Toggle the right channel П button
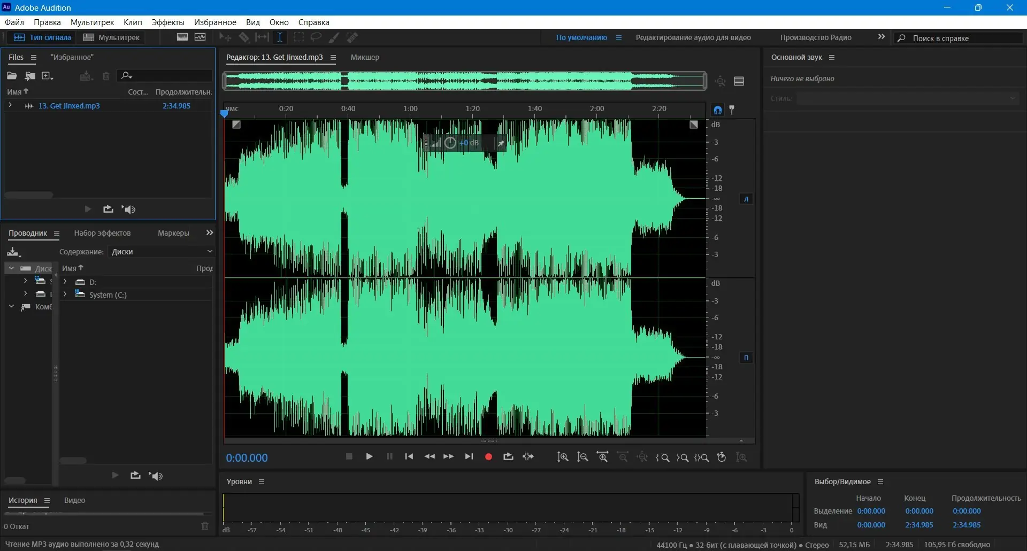This screenshot has width=1027, height=551. [746, 358]
